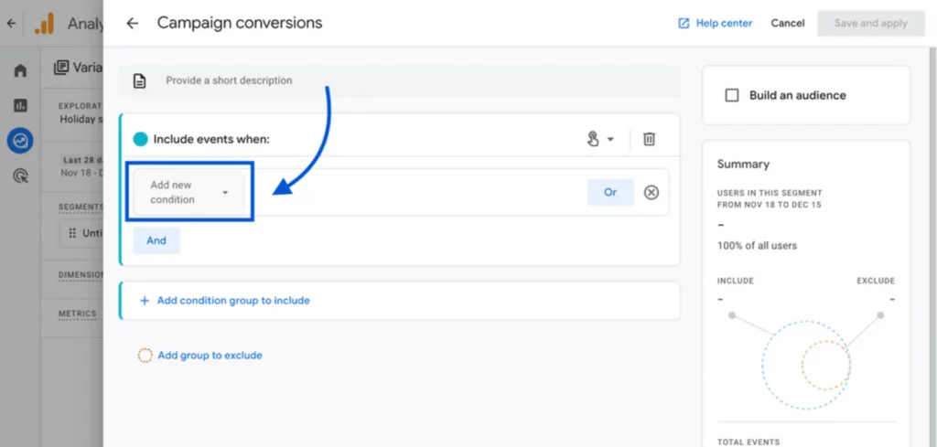Click the Or button
937x447 pixels.
coord(610,192)
